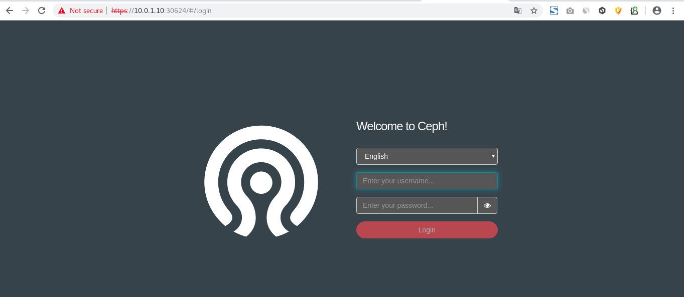Click the grey swirl extension icon
This screenshot has width=684, height=297.
tap(586, 11)
